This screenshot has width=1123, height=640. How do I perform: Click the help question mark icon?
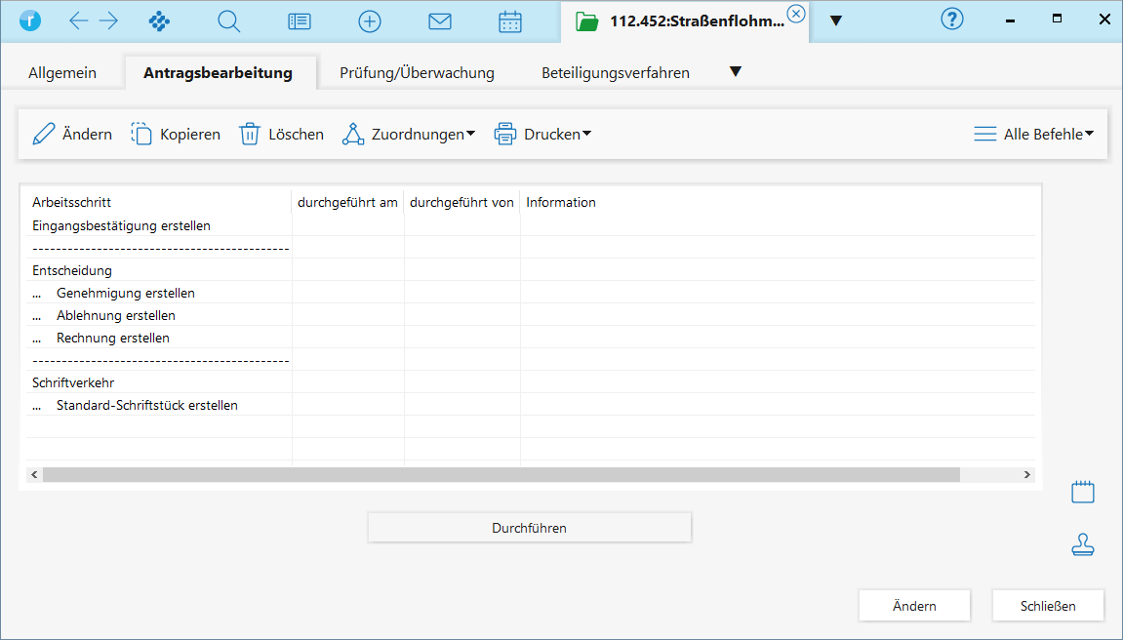click(952, 20)
